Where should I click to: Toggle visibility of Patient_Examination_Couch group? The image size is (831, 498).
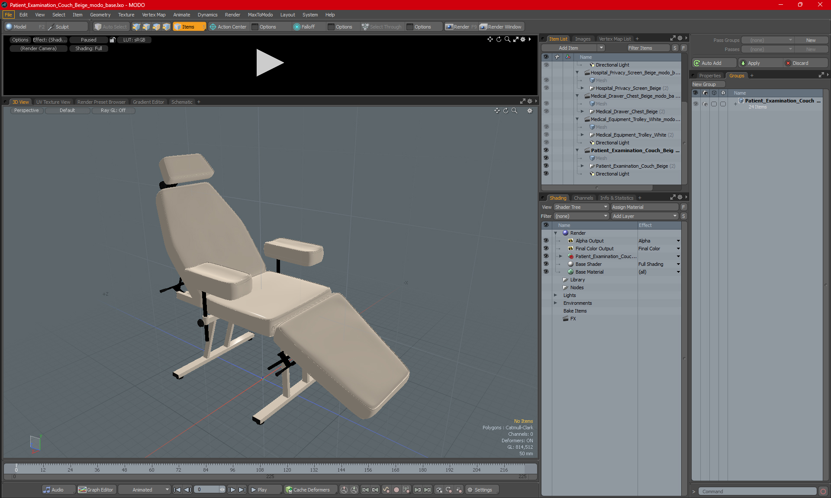[696, 104]
